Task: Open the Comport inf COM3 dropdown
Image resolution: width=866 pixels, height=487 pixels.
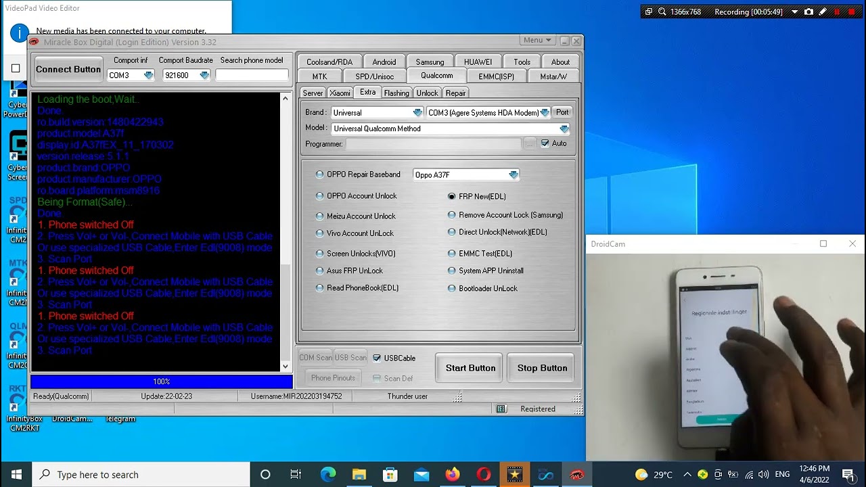Action: coord(148,75)
